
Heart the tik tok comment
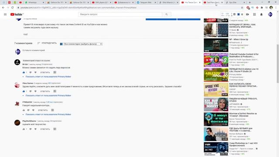coord(35,72)
